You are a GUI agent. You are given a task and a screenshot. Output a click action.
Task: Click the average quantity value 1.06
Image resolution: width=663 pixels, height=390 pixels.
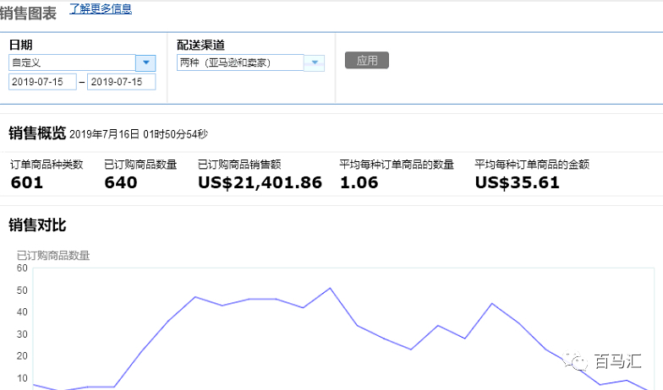[359, 182]
